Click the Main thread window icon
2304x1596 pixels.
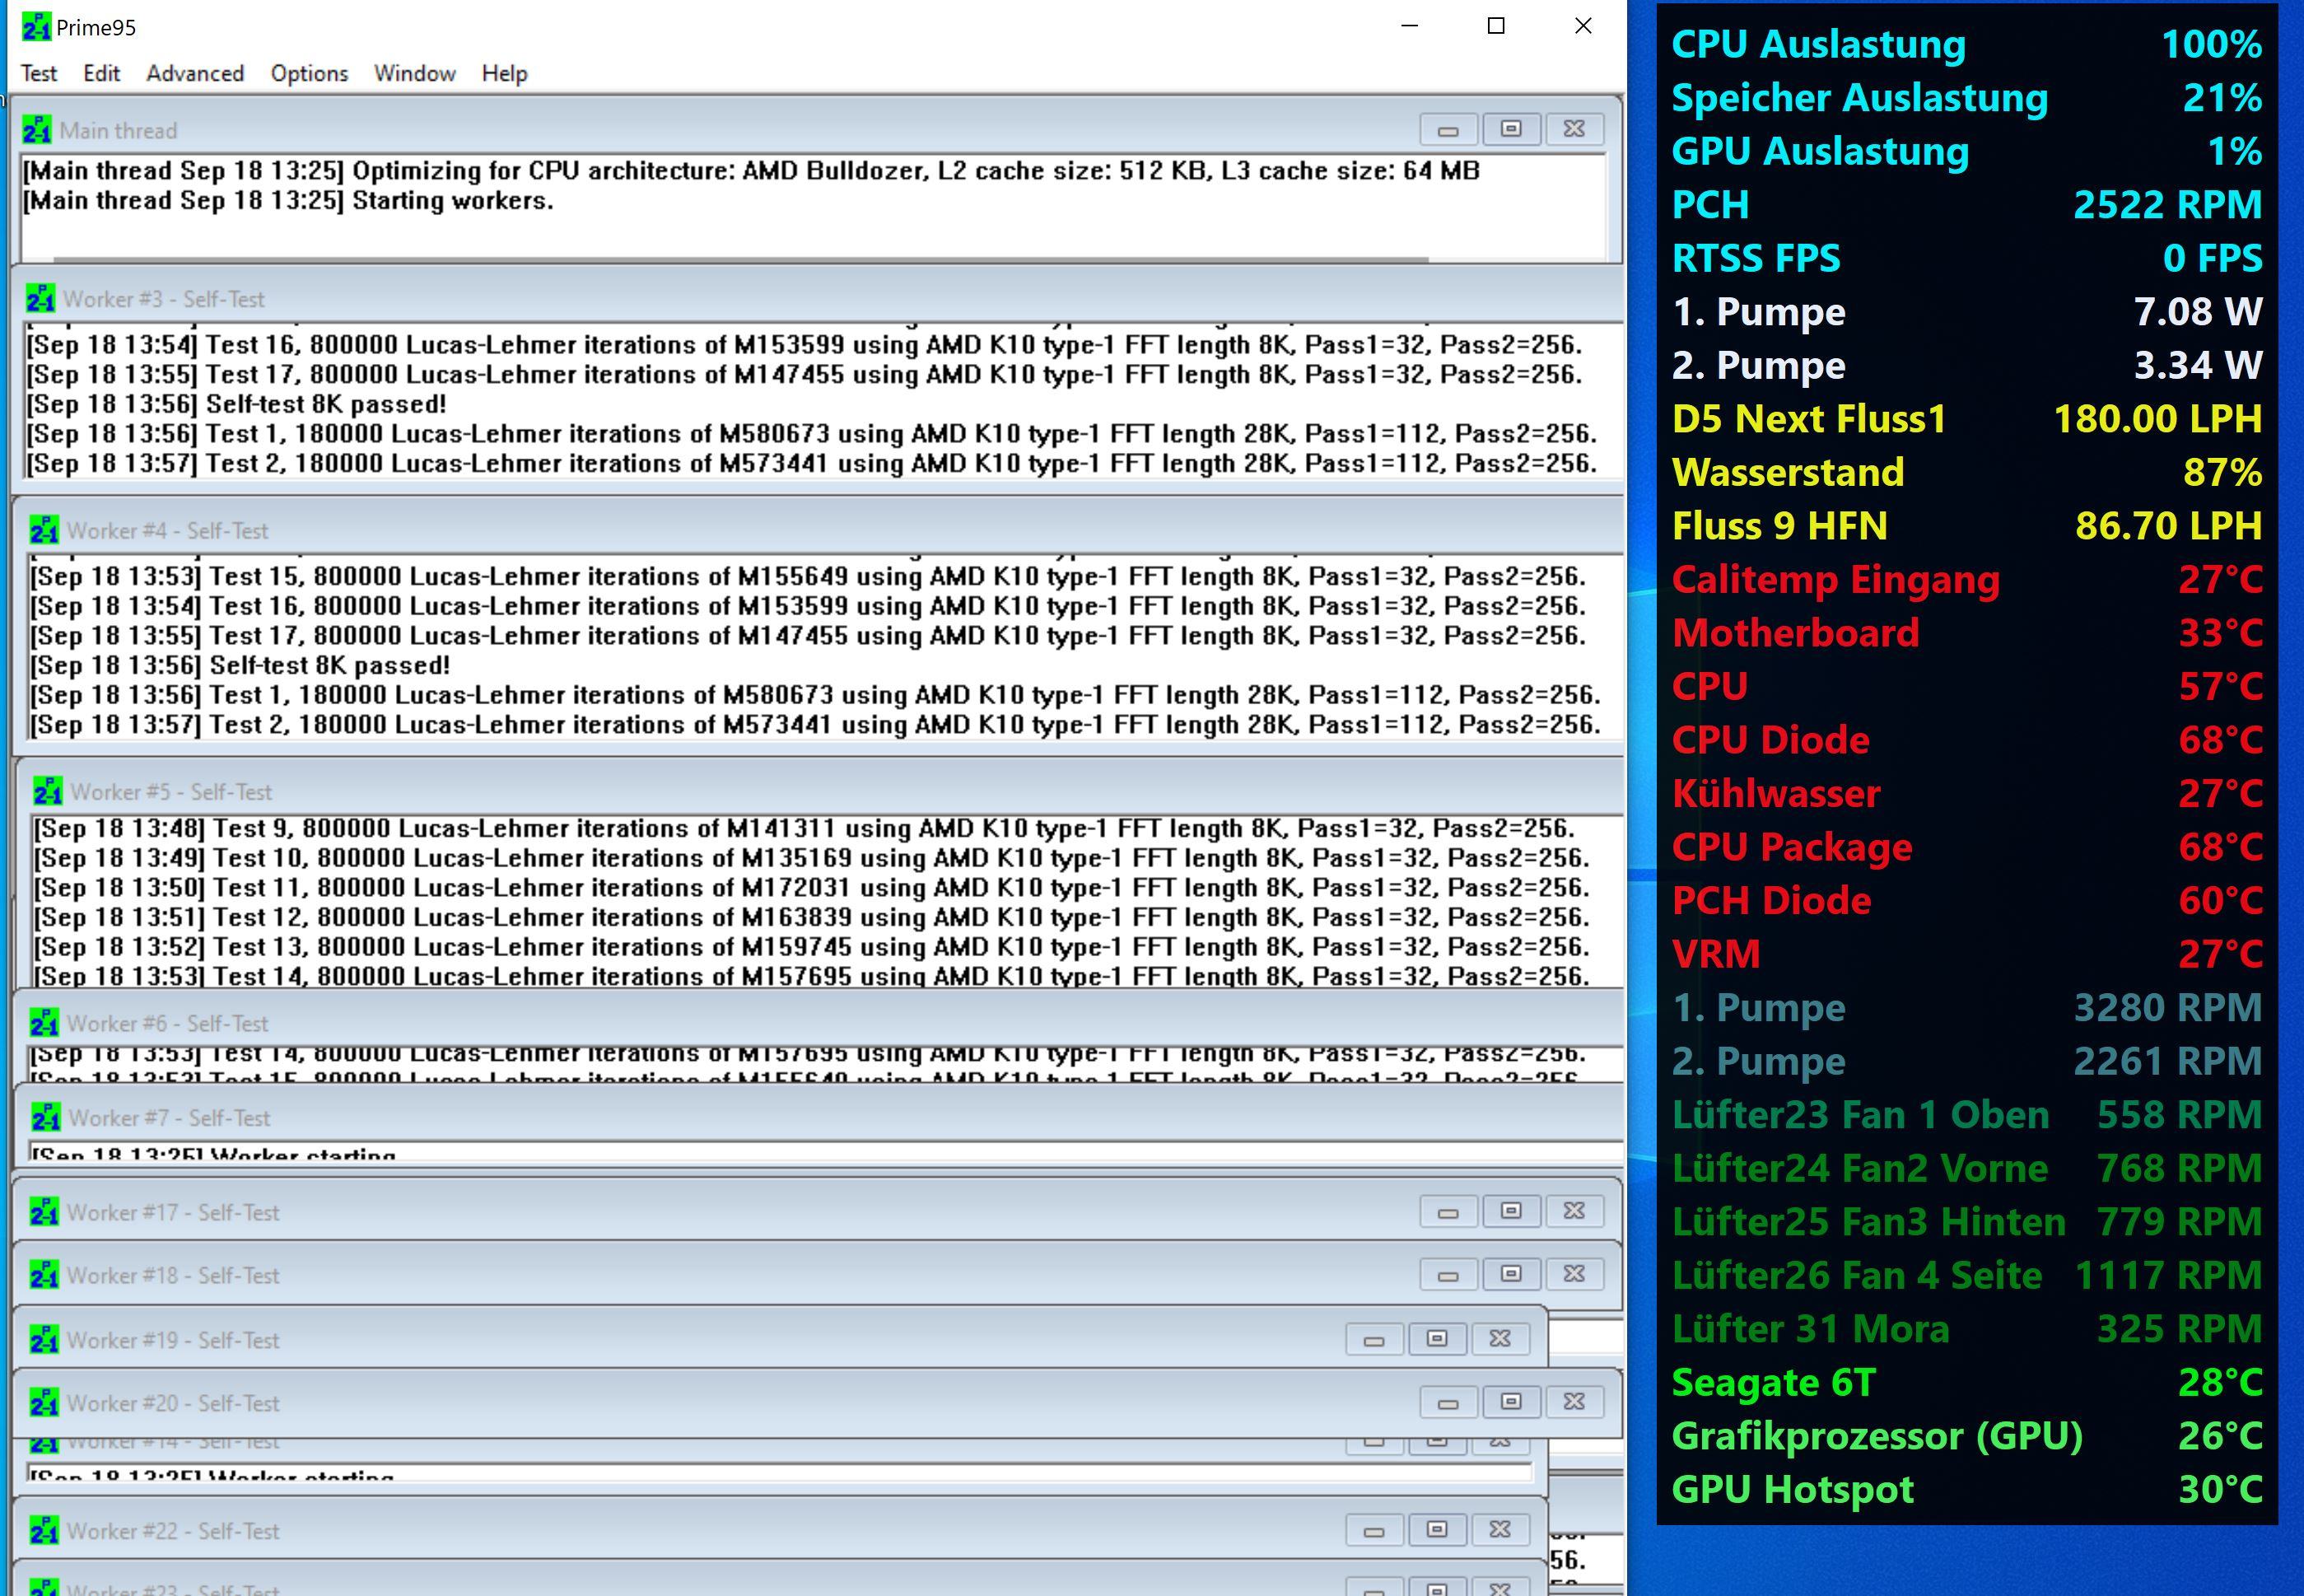[x=37, y=130]
